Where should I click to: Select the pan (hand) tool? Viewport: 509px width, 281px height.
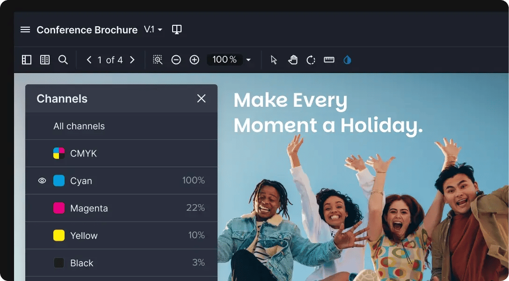(293, 59)
